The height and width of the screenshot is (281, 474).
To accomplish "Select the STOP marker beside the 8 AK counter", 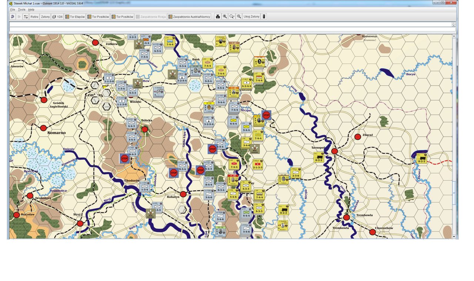I will point(266,115).
